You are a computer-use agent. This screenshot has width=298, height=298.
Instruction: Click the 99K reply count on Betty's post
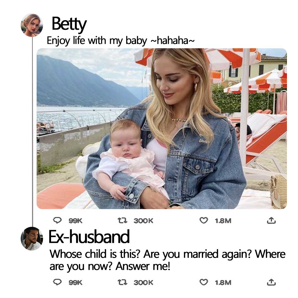click(x=75, y=221)
